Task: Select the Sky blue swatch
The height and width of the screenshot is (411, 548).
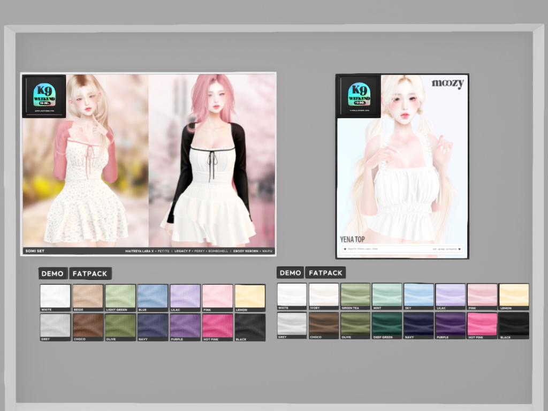Action: [418, 295]
